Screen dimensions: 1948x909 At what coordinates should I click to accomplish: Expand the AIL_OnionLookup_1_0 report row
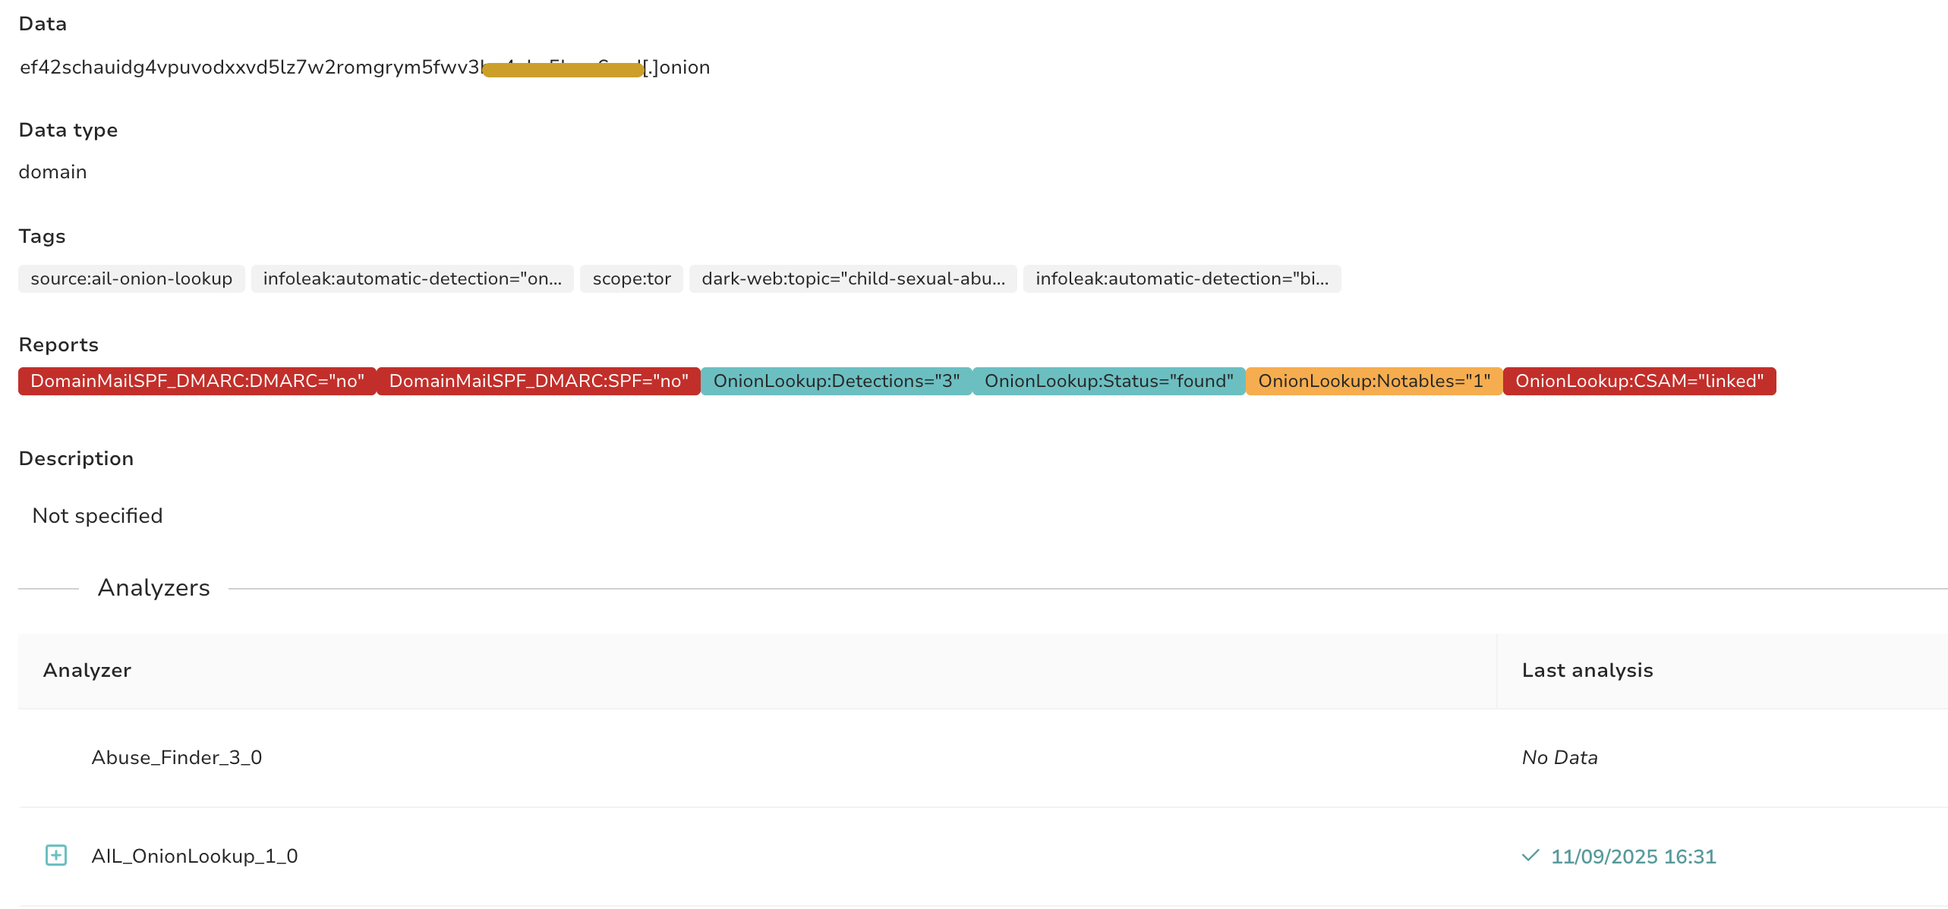(56, 855)
